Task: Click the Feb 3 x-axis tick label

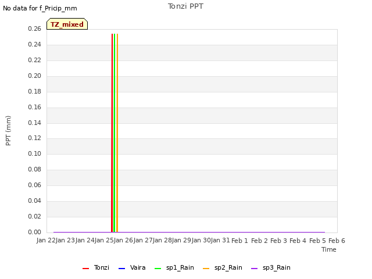Action: (278, 241)
